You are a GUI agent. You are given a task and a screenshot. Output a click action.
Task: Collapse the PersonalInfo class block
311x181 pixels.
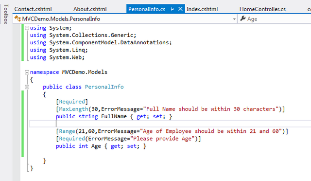(x=27, y=87)
